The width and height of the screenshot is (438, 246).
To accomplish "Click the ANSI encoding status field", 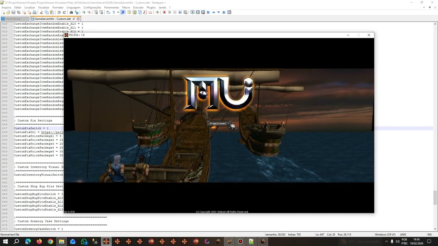I will pyautogui.click(x=403, y=234).
